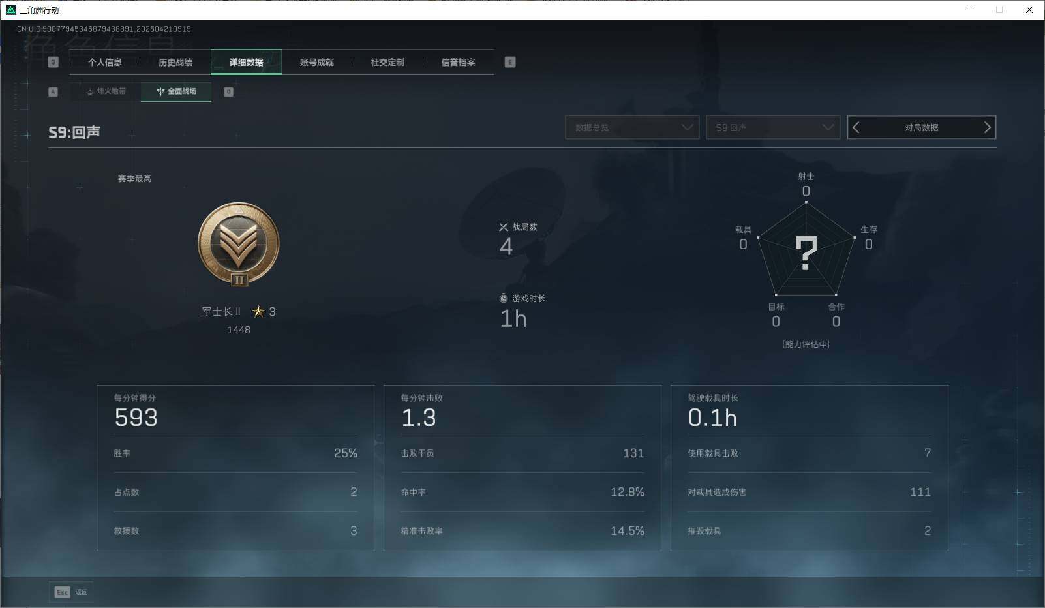1045x608 pixels.
Task: Click the 每分钟击败 1.3 value
Action: click(x=419, y=418)
